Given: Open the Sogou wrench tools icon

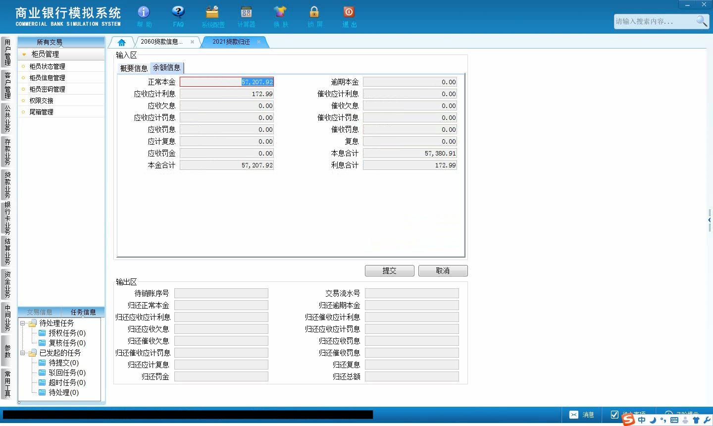Looking at the screenshot, I should coord(707,420).
